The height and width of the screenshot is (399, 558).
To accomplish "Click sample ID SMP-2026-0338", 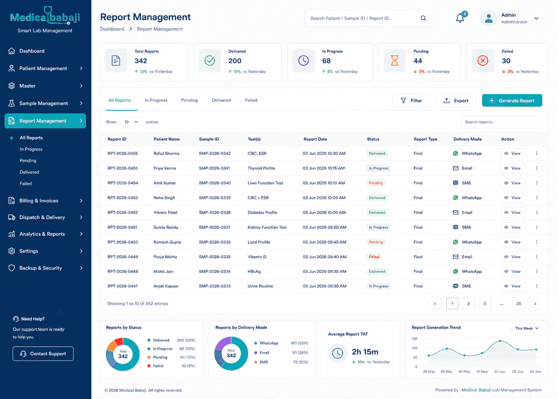I will (x=215, y=212).
